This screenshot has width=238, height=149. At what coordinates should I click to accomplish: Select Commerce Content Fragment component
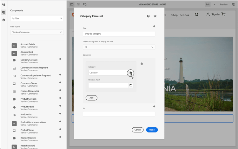pos(37,69)
